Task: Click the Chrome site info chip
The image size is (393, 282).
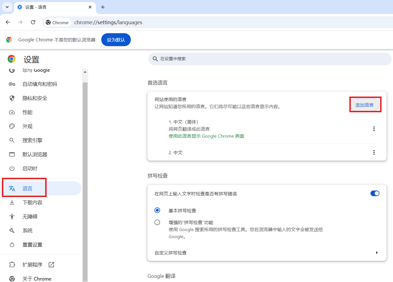Action: [x=57, y=23]
